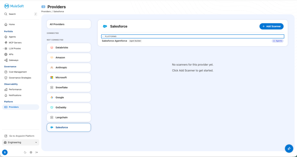Click the Go to Anypoint Platform link
297x157 pixels.
22,136
